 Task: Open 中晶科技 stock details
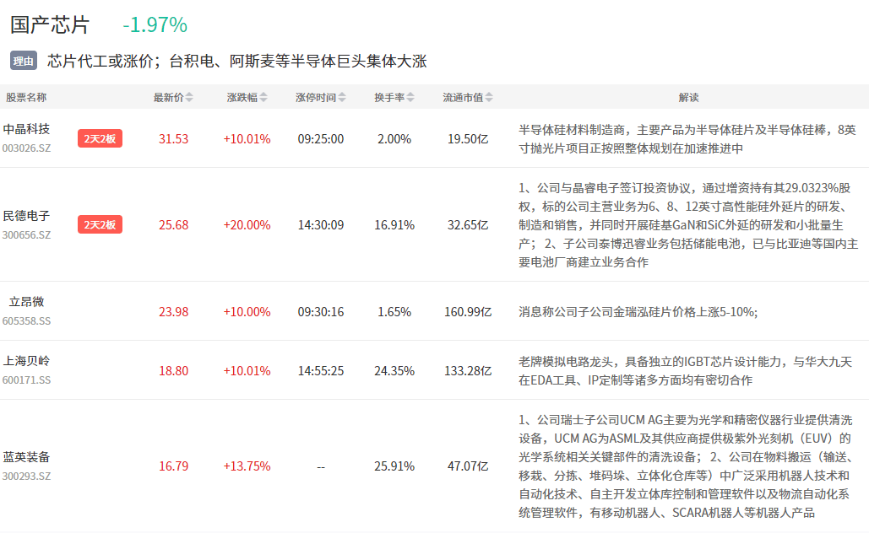tap(26, 129)
